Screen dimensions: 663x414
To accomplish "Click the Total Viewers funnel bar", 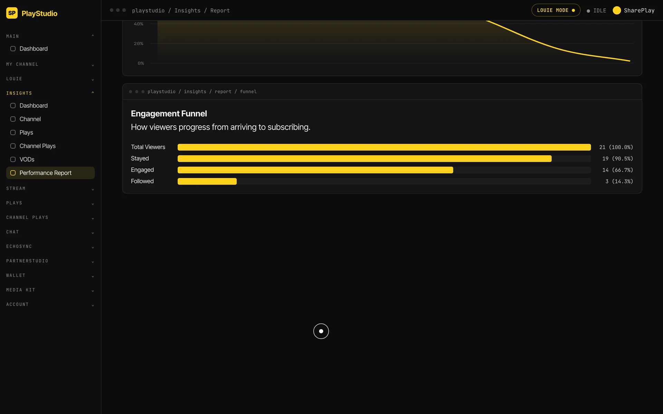I will point(384,147).
